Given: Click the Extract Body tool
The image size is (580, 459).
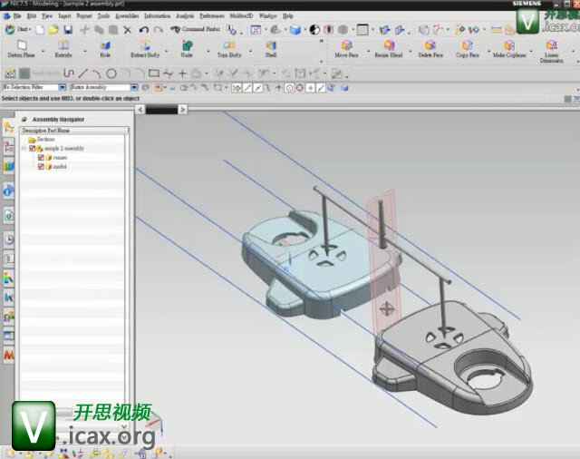Looking at the screenshot, I should (145, 48).
